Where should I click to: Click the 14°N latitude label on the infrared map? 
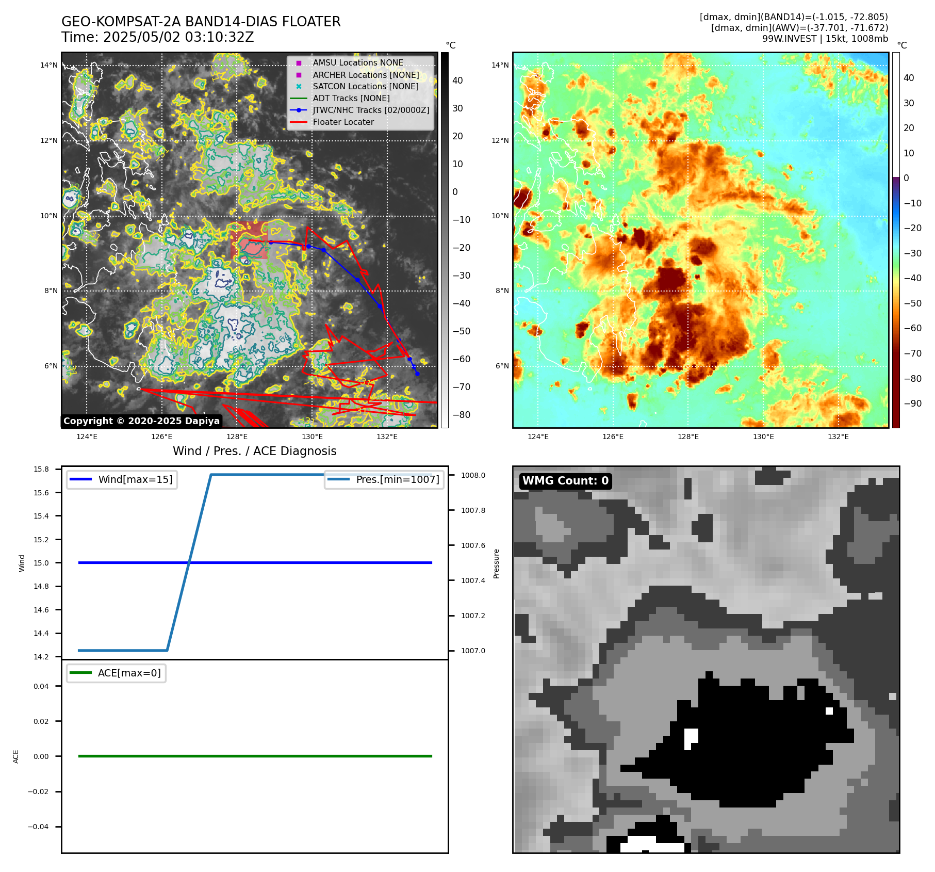click(x=49, y=65)
